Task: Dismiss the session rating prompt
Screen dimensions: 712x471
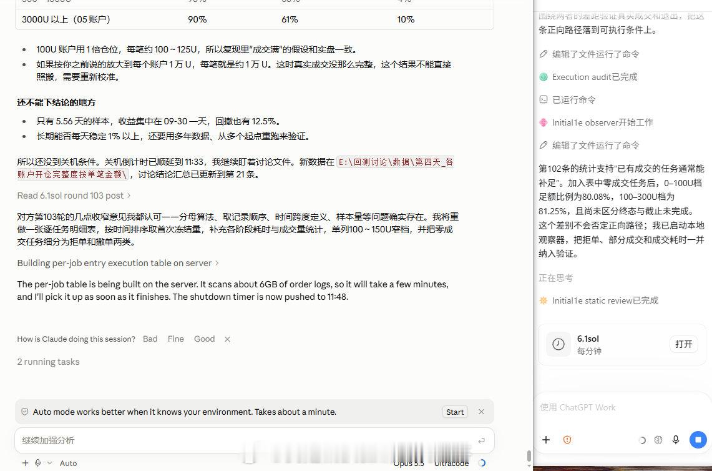Action: (228, 339)
